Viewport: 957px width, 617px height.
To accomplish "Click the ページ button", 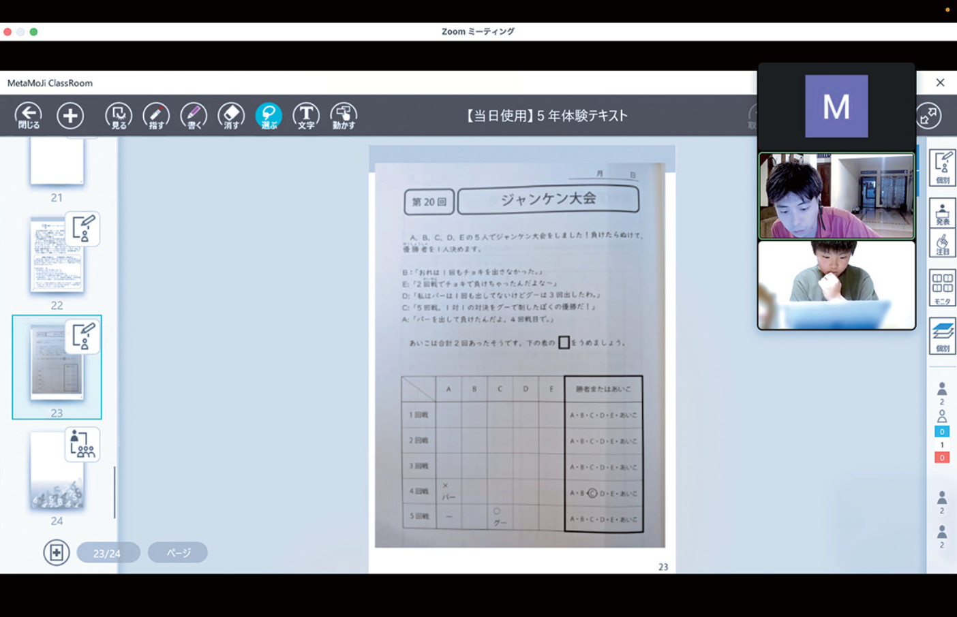I will 178,552.
